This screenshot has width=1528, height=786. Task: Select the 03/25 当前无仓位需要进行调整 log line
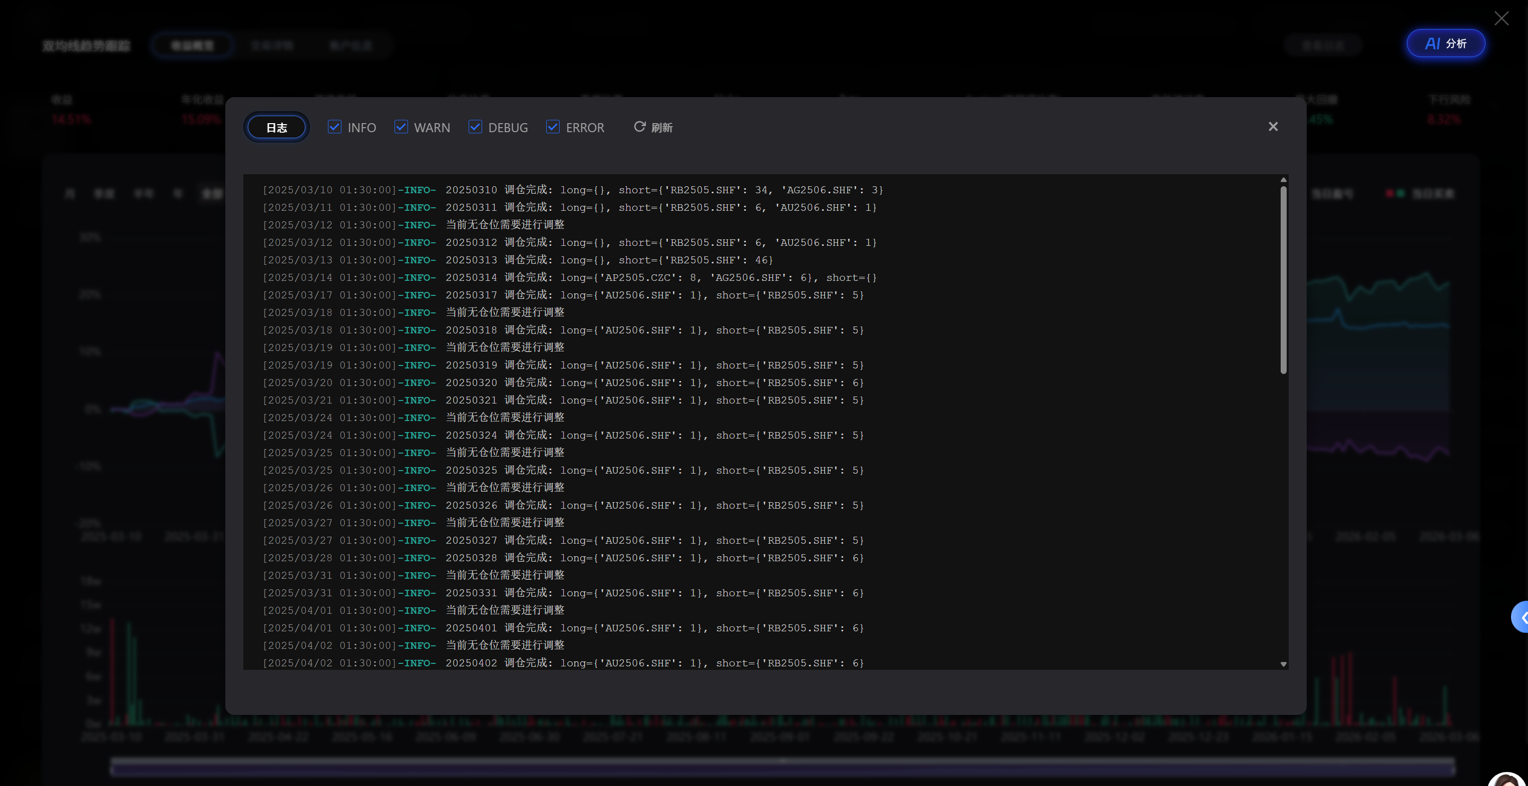[414, 453]
